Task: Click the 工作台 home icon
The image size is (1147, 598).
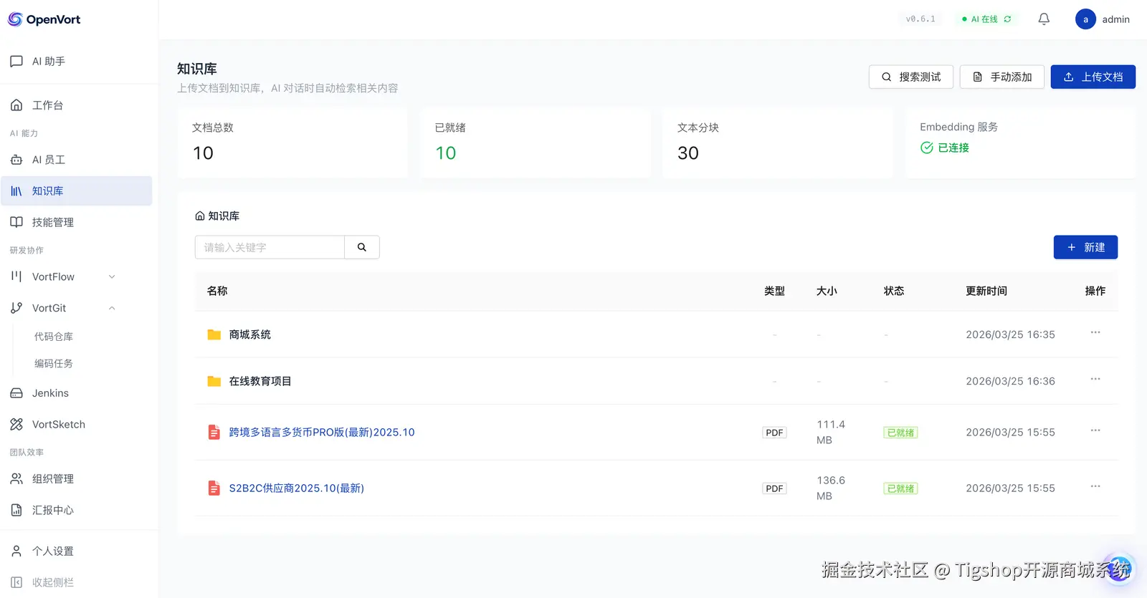Action: (x=16, y=105)
